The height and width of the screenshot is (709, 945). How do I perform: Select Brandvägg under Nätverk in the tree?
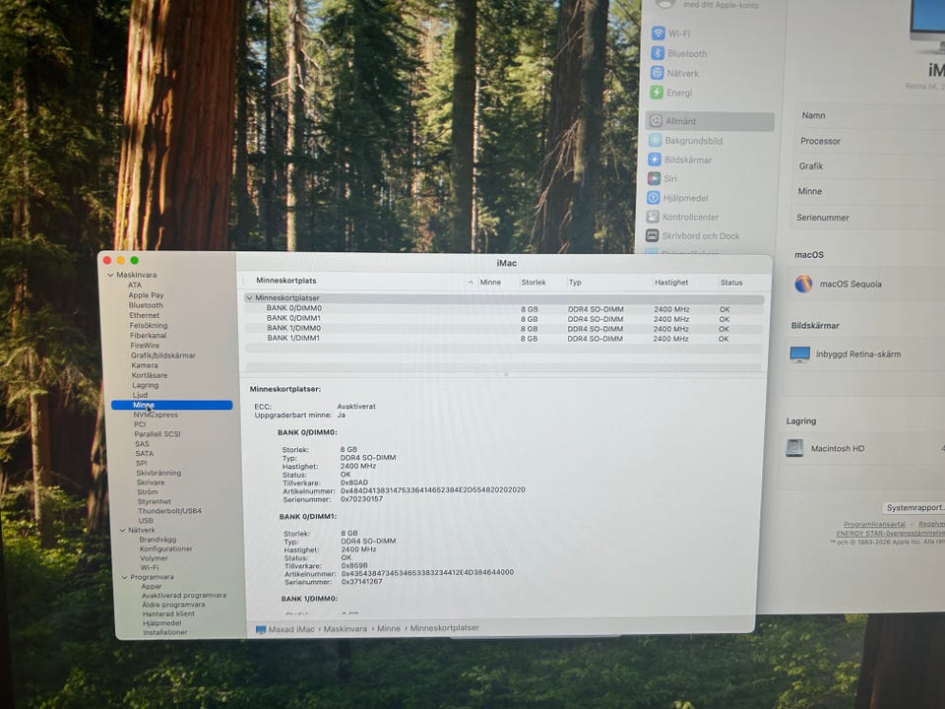point(157,540)
